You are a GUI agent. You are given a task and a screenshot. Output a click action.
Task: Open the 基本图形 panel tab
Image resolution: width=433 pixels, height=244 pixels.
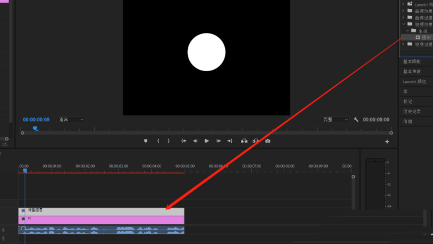412,62
